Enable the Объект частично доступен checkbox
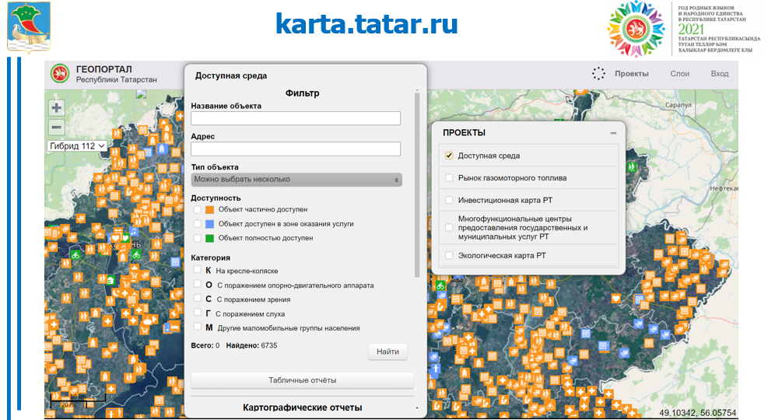The width and height of the screenshot is (768, 420). pos(198,210)
